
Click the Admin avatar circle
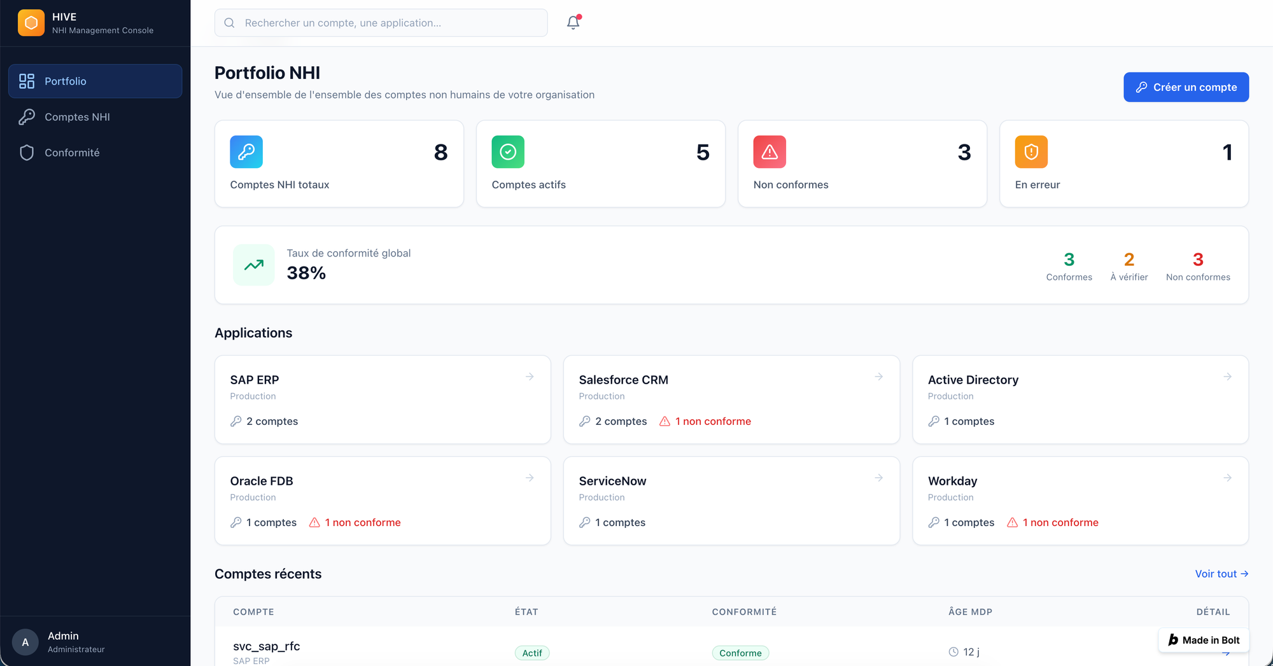pos(25,642)
